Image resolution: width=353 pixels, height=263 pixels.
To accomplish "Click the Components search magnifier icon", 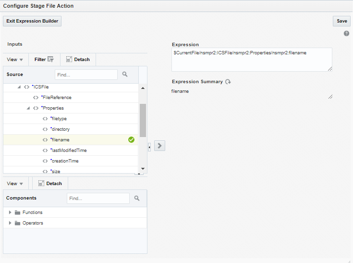I will pyautogui.click(x=137, y=198).
